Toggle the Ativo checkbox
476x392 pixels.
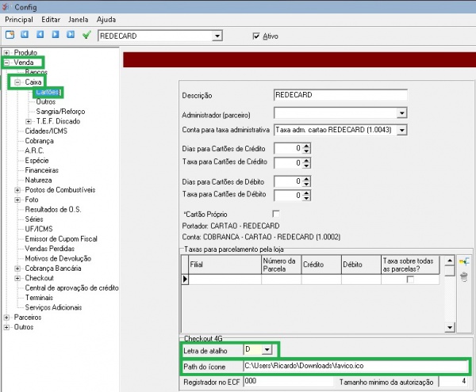pos(256,36)
